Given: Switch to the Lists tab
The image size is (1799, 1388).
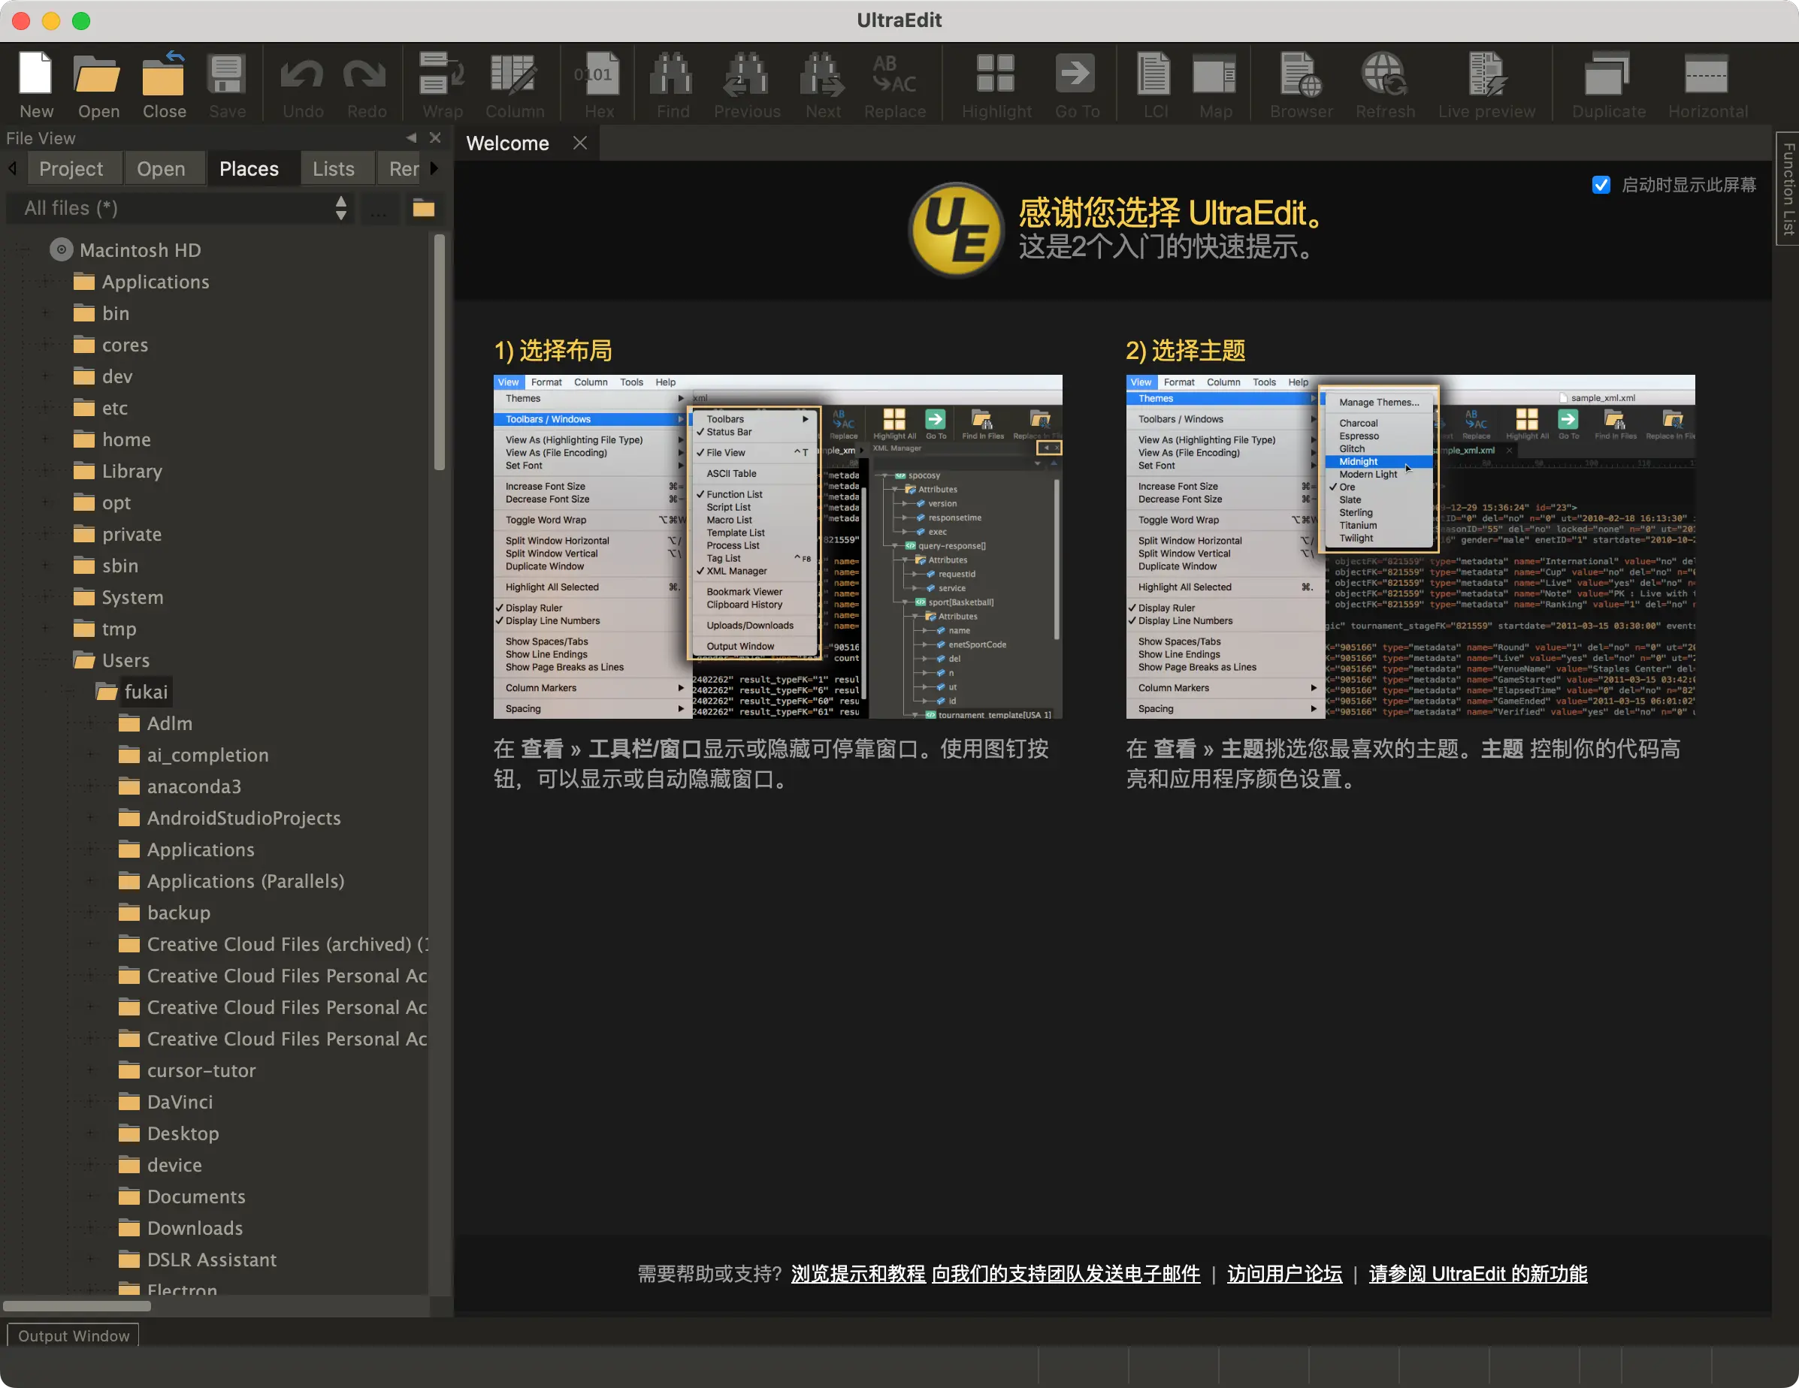Looking at the screenshot, I should pos(333,169).
